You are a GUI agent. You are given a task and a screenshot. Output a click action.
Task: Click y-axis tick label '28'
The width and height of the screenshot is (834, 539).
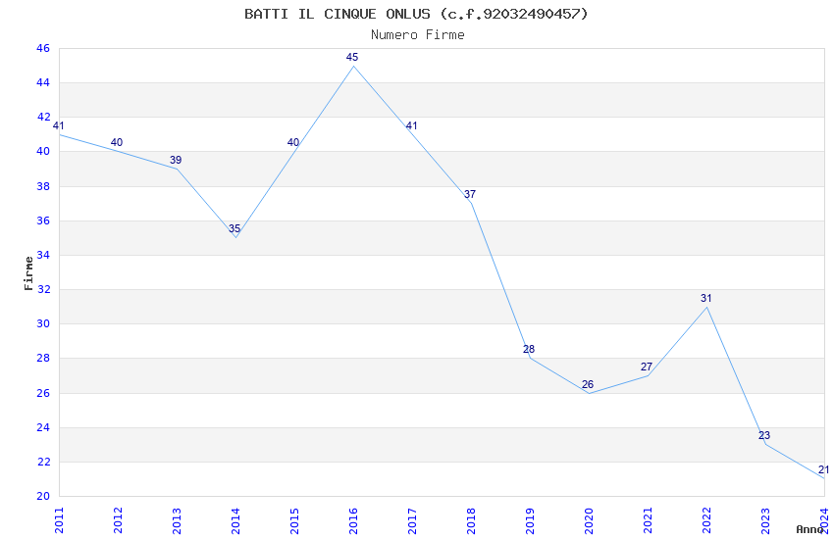point(43,358)
